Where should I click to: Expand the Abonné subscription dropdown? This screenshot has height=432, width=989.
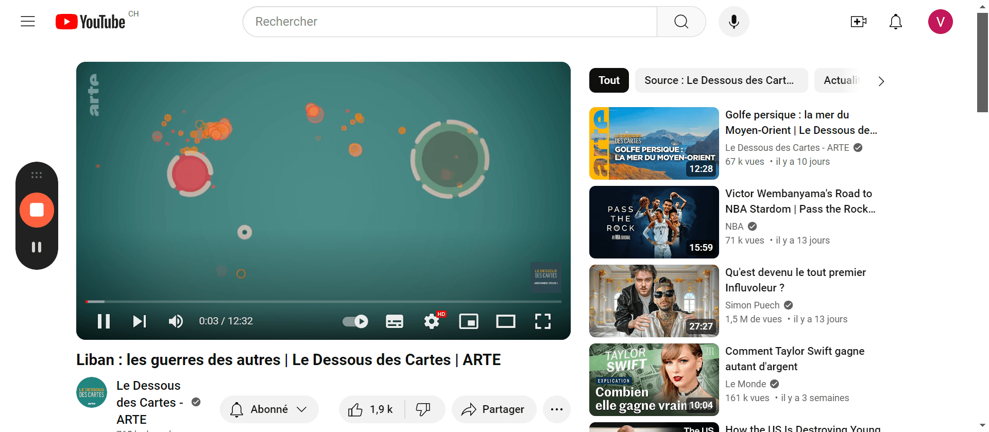pyautogui.click(x=269, y=409)
